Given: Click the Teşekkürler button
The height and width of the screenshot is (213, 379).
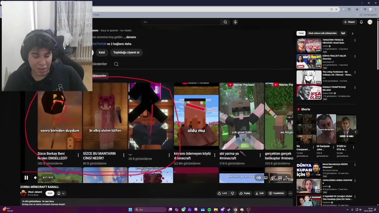Looking at the screenshot, I should coord(277,193).
